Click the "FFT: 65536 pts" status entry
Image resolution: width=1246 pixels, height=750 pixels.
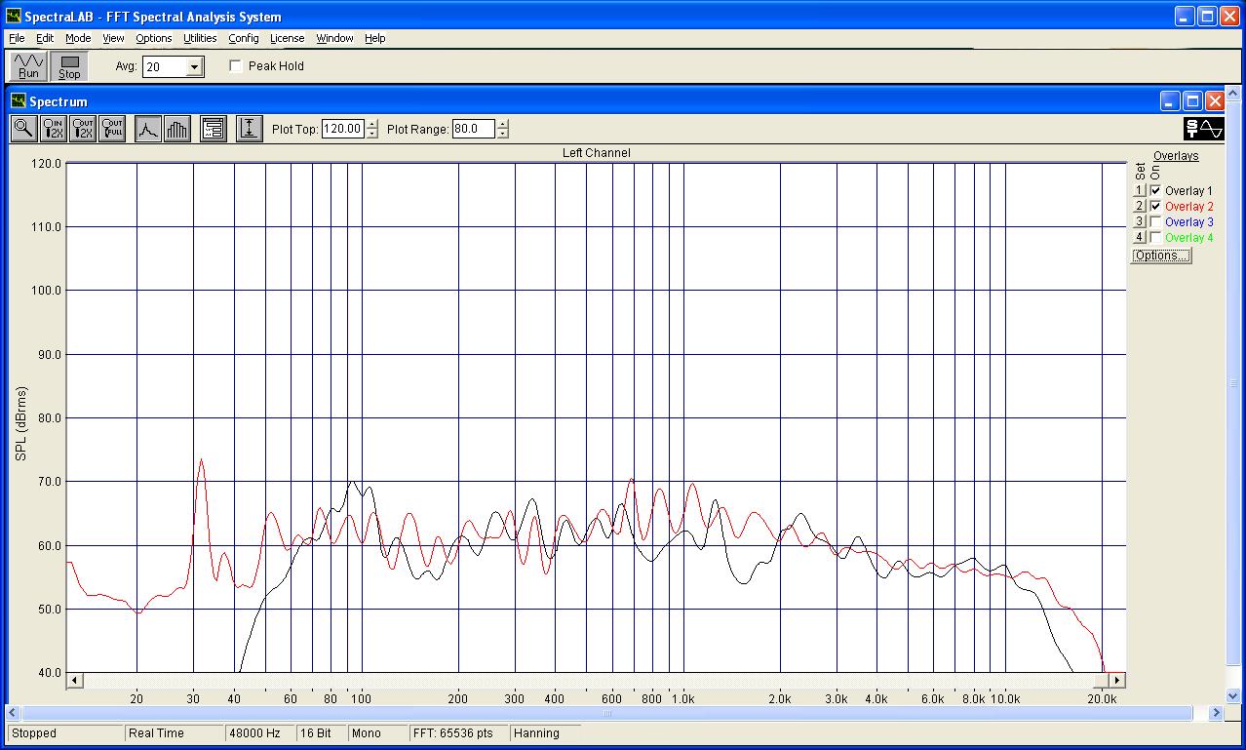pyautogui.click(x=453, y=733)
